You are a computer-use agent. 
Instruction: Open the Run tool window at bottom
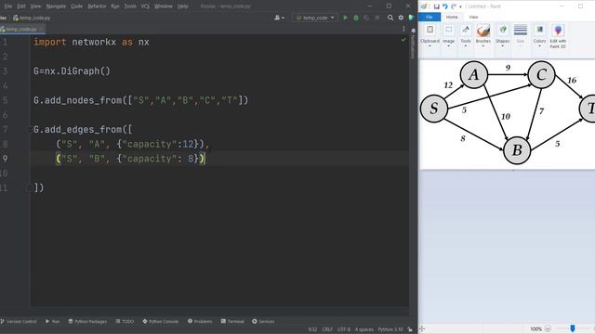click(52, 321)
